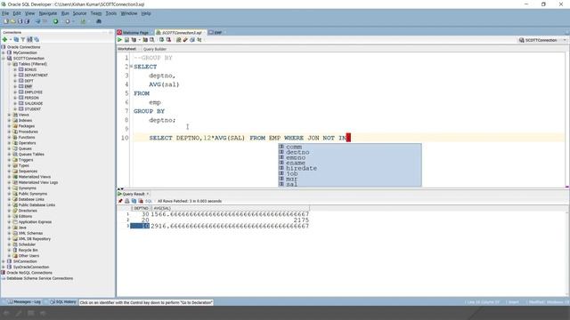This screenshot has width=570, height=320.
Task: Click the Filter funnel icon in Connections panel
Action: point(23,39)
